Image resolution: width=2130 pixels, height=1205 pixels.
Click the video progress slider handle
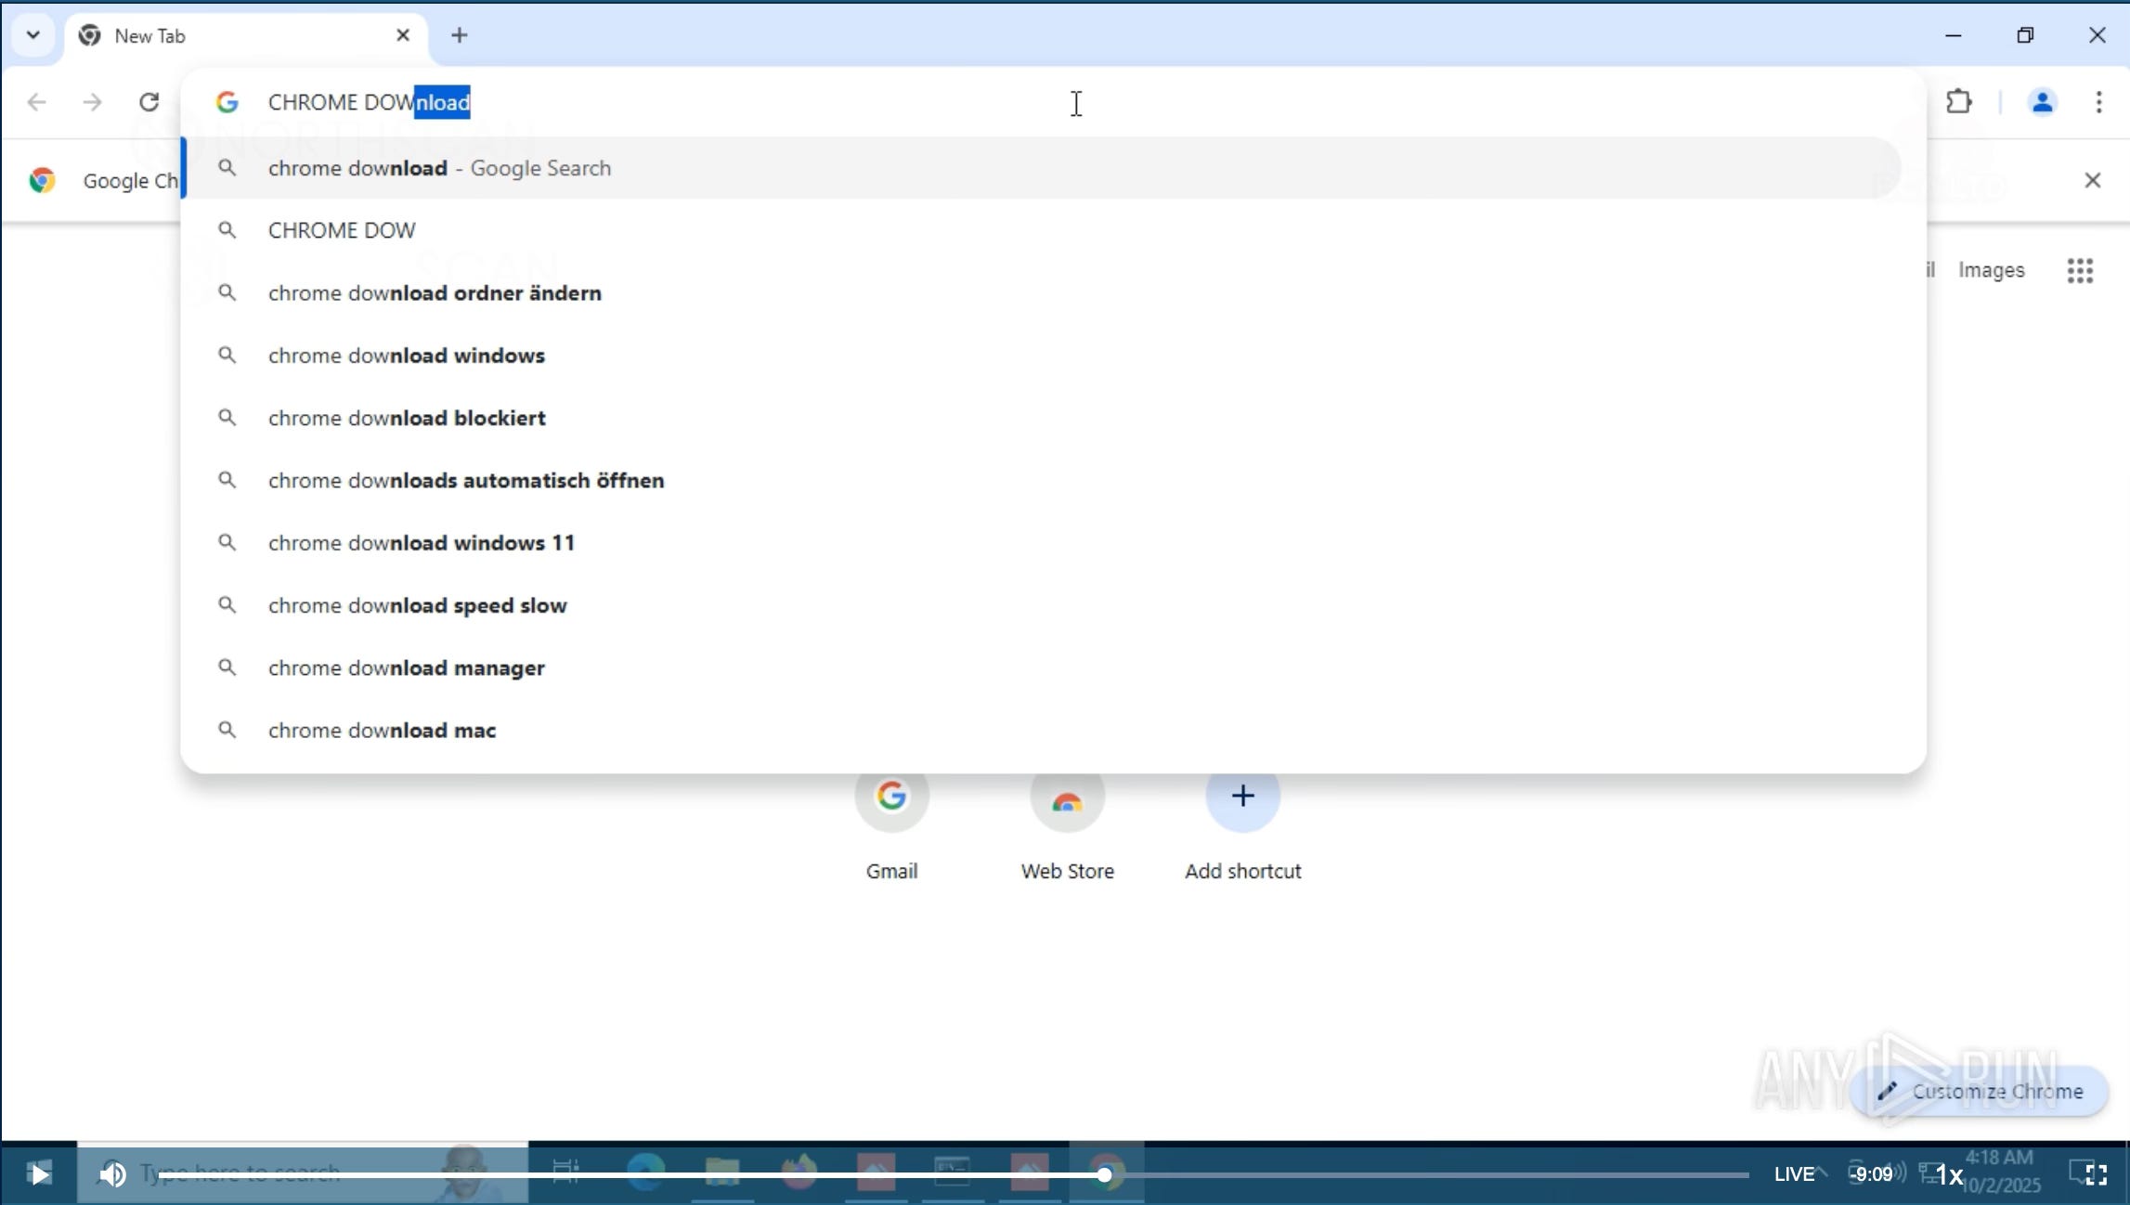[1104, 1174]
